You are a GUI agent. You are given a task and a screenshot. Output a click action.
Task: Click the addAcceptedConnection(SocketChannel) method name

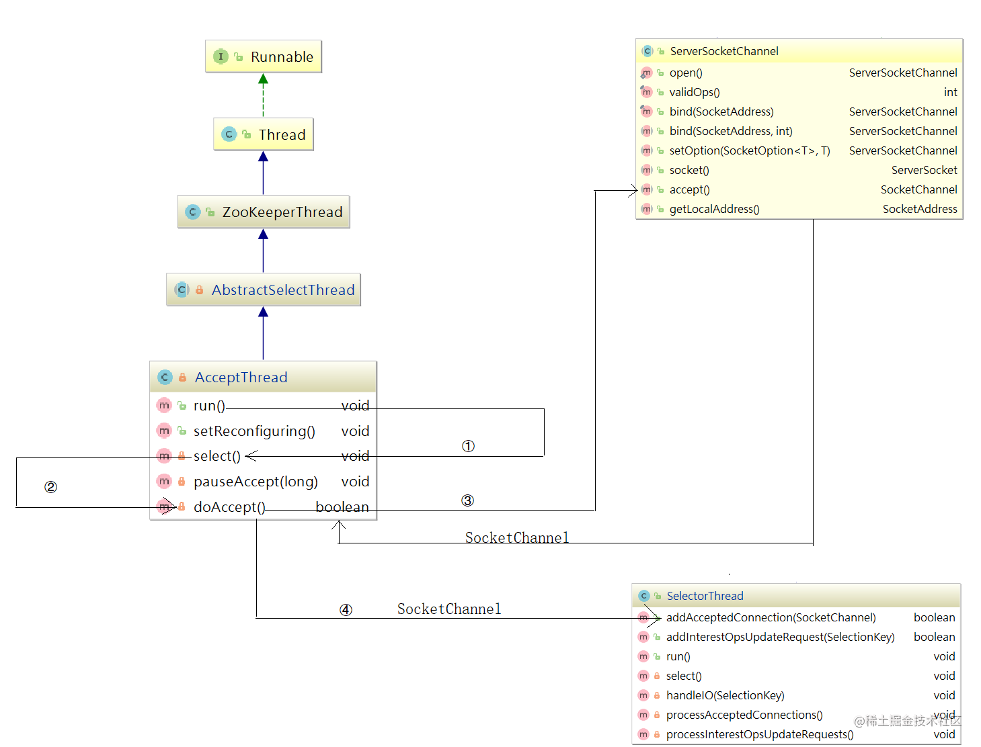771,617
